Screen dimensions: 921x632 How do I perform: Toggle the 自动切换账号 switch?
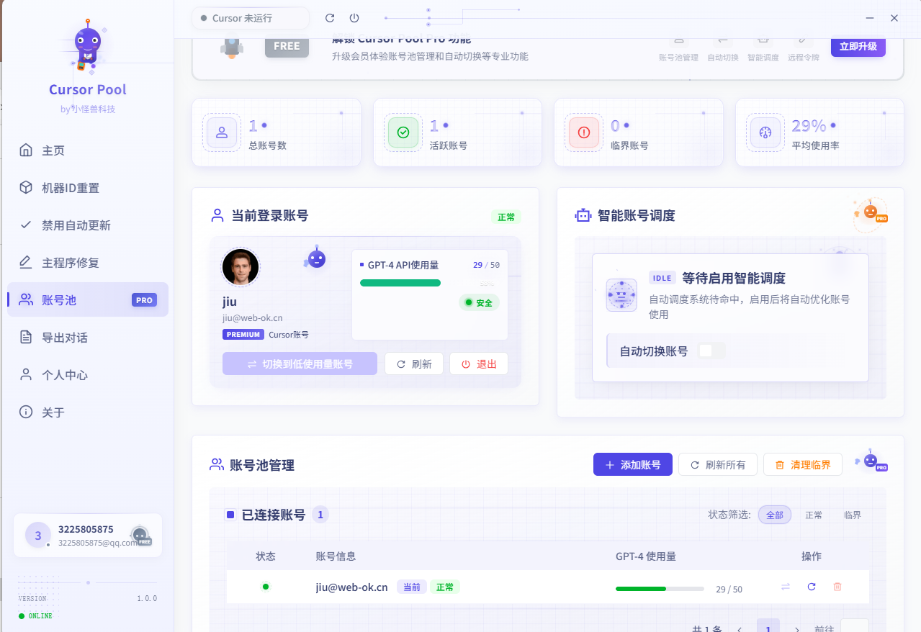[x=711, y=351]
